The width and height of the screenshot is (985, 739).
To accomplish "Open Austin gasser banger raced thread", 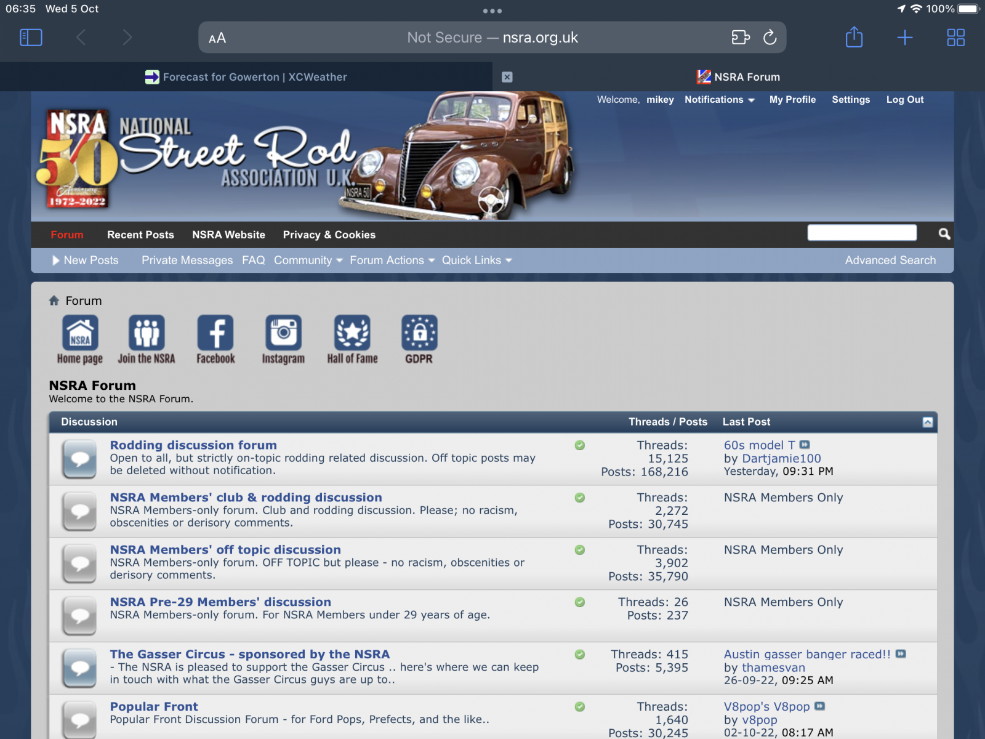I will [x=807, y=655].
